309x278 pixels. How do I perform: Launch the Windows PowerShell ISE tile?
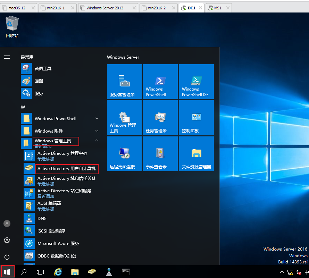click(196, 82)
